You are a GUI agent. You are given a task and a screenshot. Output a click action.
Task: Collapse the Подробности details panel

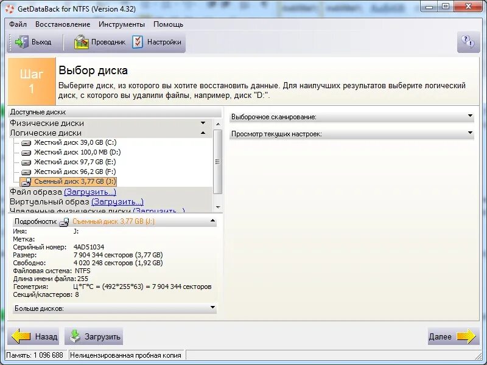[212, 221]
